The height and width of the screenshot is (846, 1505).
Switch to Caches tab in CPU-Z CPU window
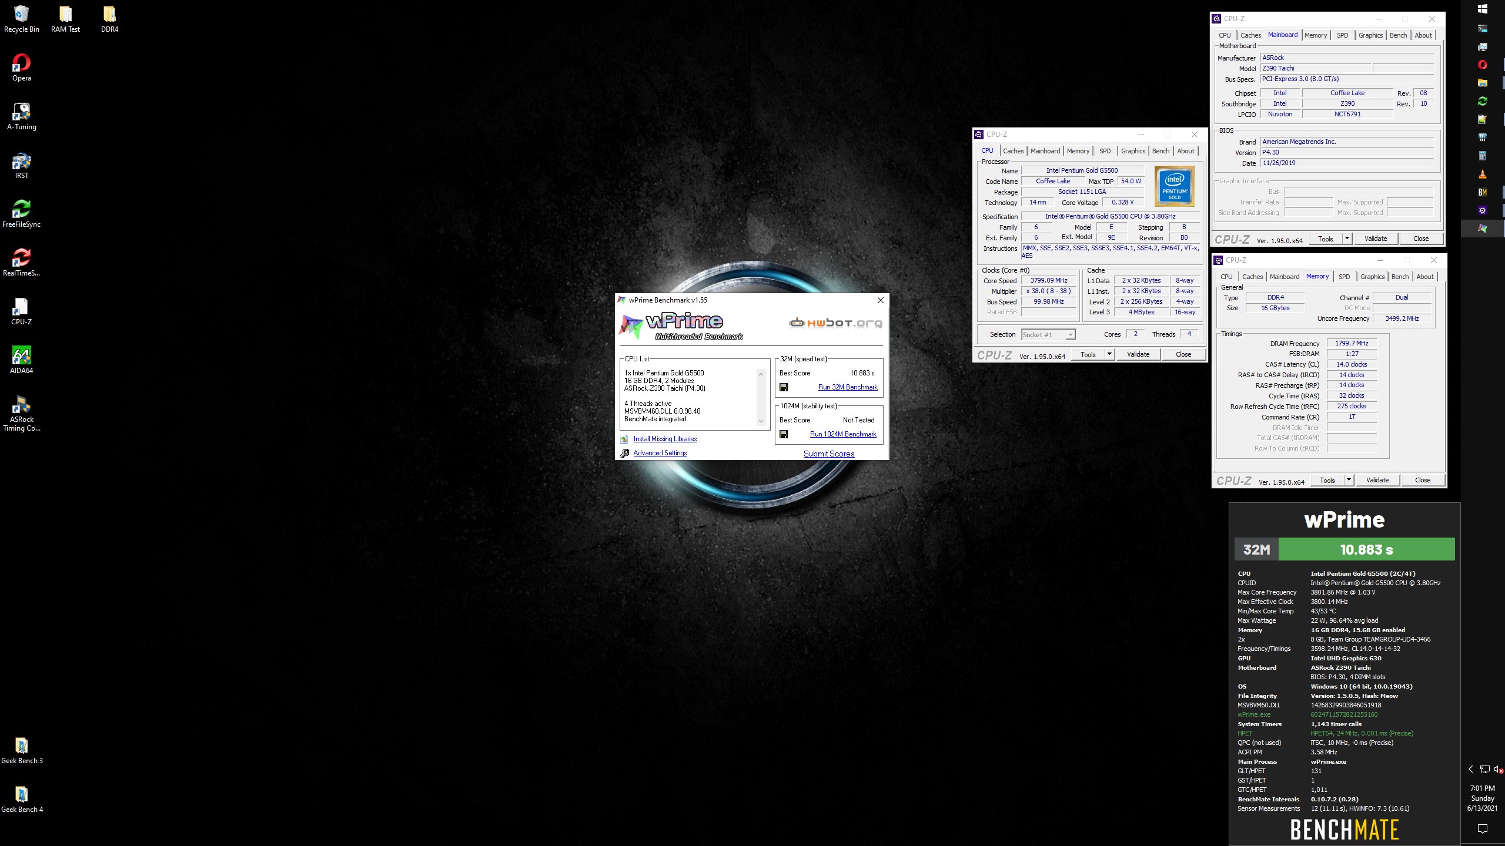coord(1013,151)
